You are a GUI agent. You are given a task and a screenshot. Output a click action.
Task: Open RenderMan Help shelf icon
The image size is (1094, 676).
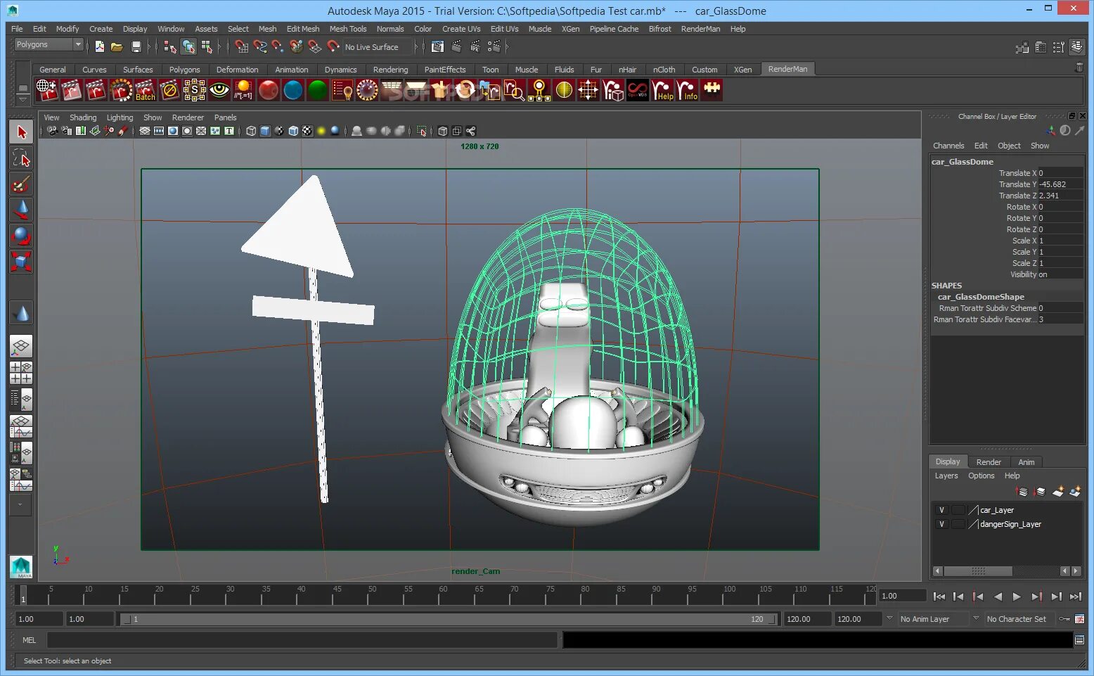tap(662, 90)
